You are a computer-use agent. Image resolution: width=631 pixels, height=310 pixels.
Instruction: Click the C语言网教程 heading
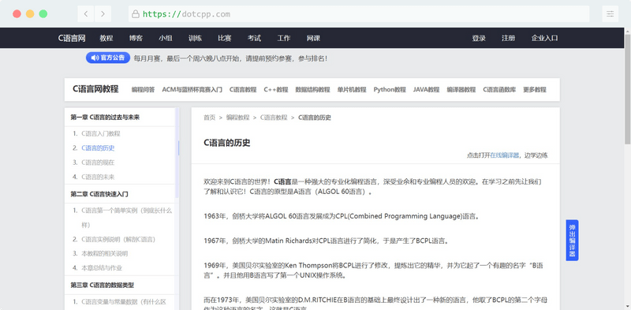point(95,89)
